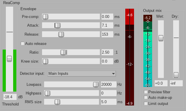Enable Auto make-up checkbox
Screen dimensions: 186x111
(x=145, y=97)
